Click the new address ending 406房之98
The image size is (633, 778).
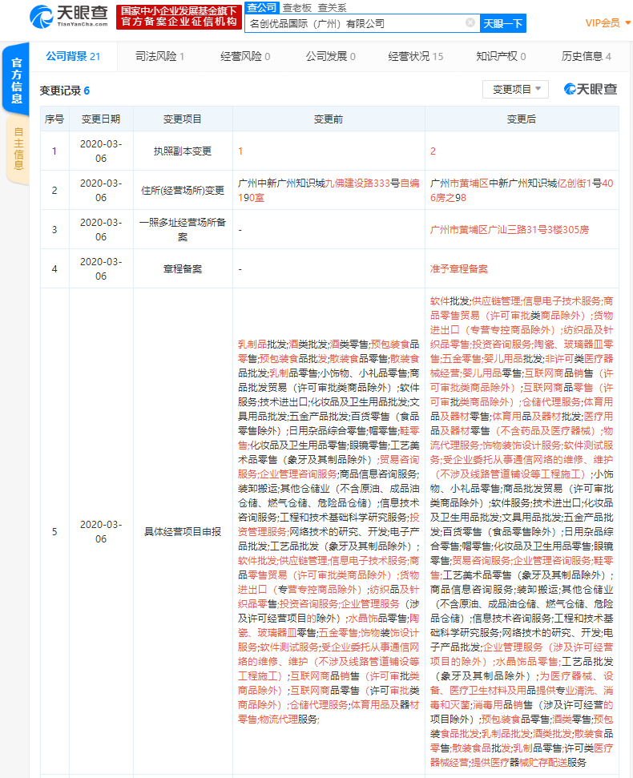point(522,191)
